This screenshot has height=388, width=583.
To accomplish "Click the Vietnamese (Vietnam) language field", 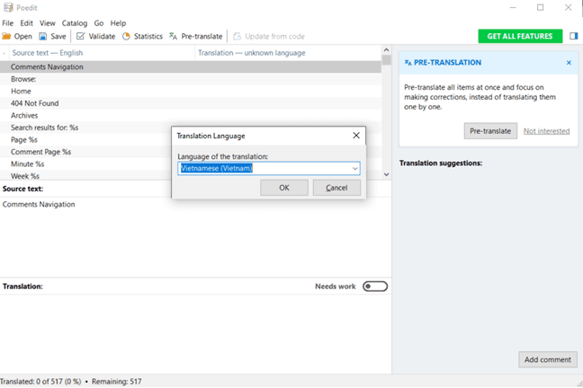I will [x=269, y=169].
